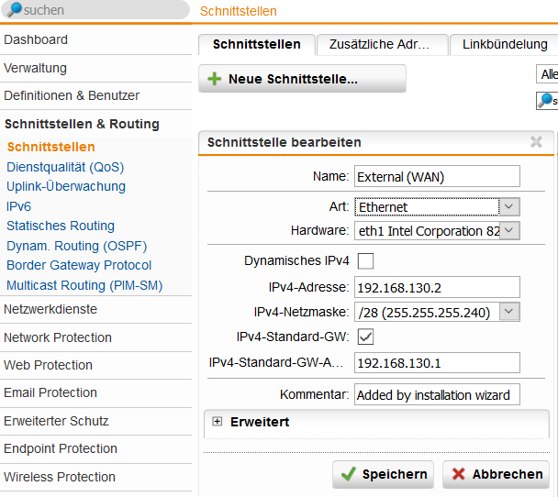The width and height of the screenshot is (558, 497).
Task: Switch to the Zusätzliche Adressen tab
Action: pyautogui.click(x=381, y=44)
